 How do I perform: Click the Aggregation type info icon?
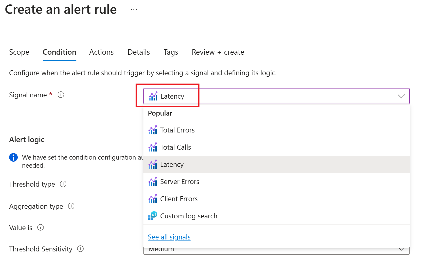pyautogui.click(x=71, y=206)
